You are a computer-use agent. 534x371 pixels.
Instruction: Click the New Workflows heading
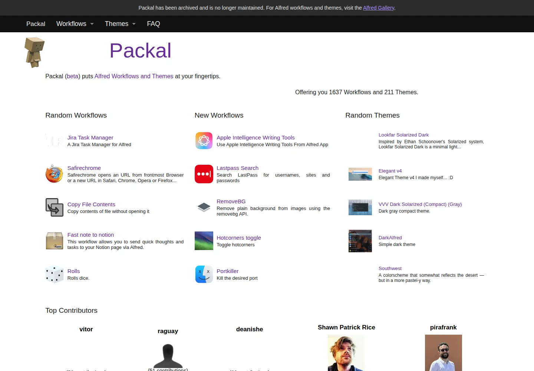(219, 115)
